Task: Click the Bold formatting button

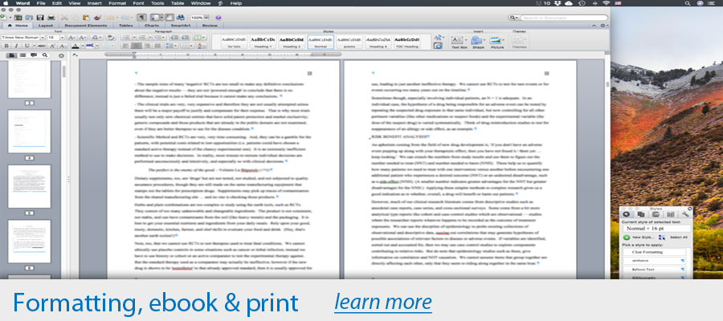Action: point(6,46)
